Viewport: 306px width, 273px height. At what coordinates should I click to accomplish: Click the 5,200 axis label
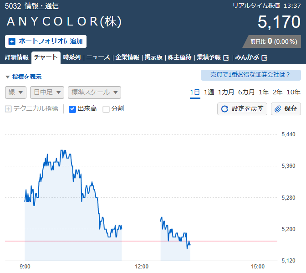click(288, 229)
